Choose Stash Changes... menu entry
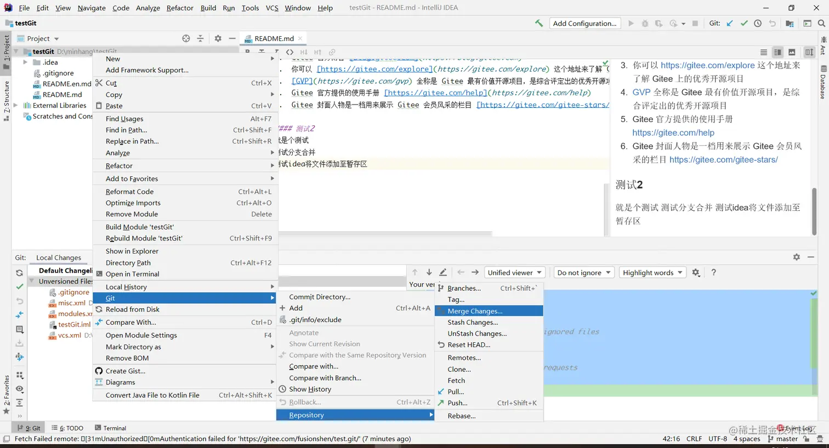The height and width of the screenshot is (448, 829). click(x=489, y=322)
